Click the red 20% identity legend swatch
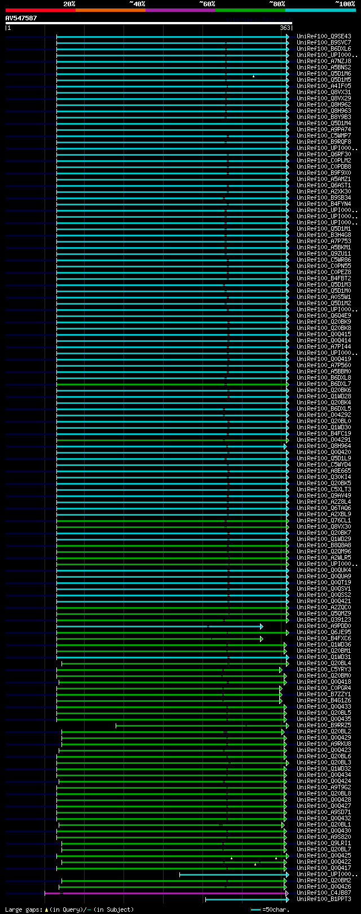The height and width of the screenshot is (914, 361). pos(41,10)
